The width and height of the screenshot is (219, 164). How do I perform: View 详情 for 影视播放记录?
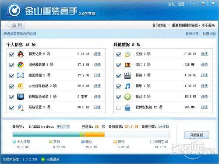tap(97, 97)
